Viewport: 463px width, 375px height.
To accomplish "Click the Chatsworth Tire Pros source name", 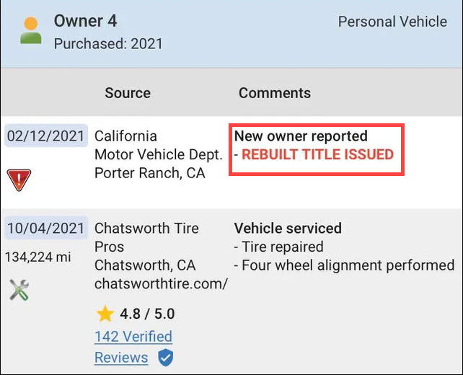I will tap(146, 237).
